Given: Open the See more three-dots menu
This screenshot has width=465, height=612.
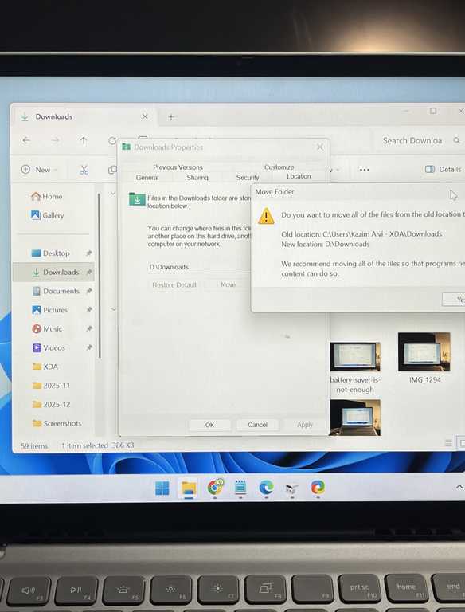Looking at the screenshot, I should pyautogui.click(x=365, y=170).
